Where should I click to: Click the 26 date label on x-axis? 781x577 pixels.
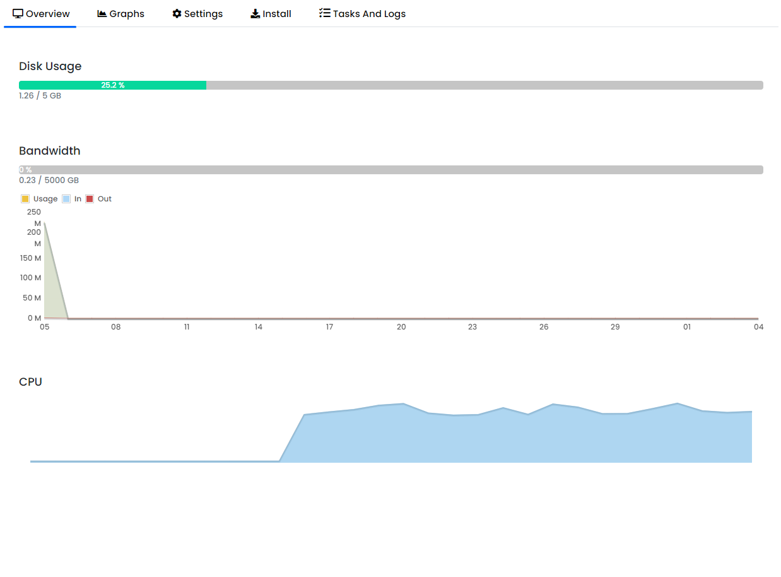(544, 327)
